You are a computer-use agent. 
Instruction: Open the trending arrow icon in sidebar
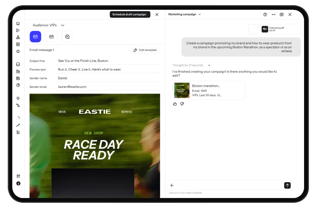pyautogui.click(x=18, y=125)
